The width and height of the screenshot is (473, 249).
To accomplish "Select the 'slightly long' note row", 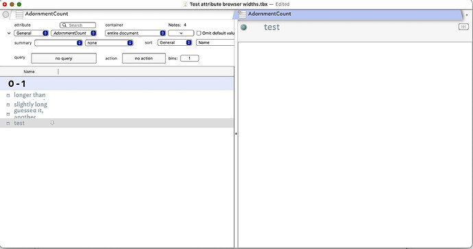I will coord(117,105).
